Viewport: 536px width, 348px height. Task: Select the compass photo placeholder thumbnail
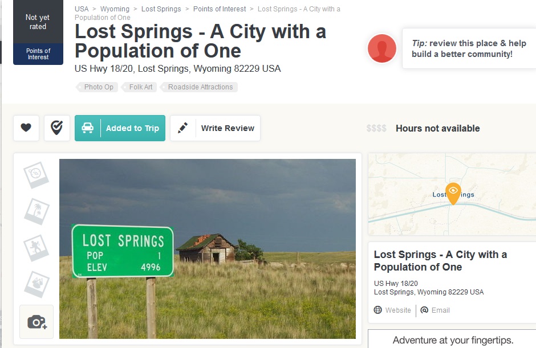pyautogui.click(x=36, y=174)
